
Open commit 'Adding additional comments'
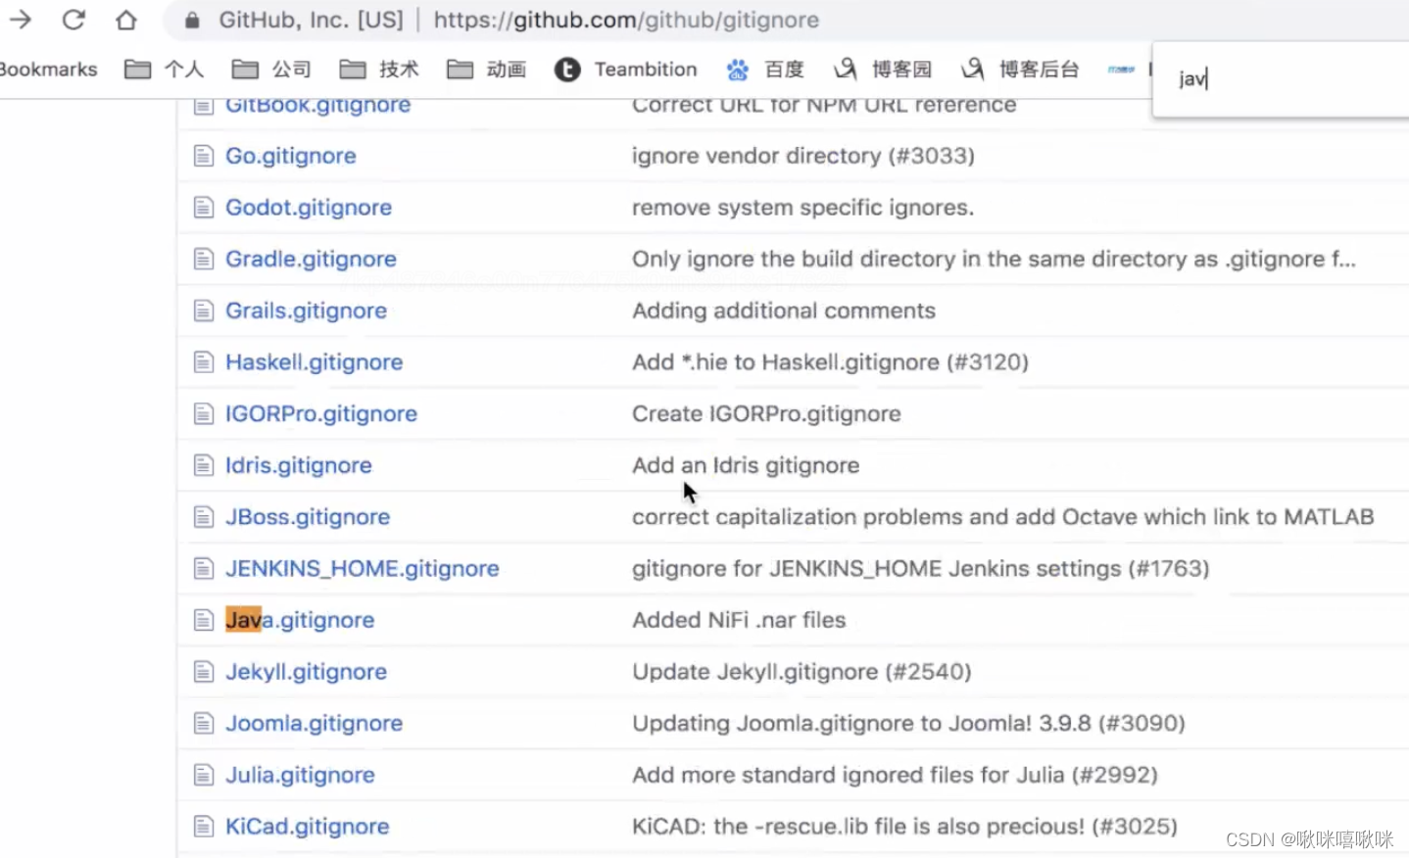point(784,310)
